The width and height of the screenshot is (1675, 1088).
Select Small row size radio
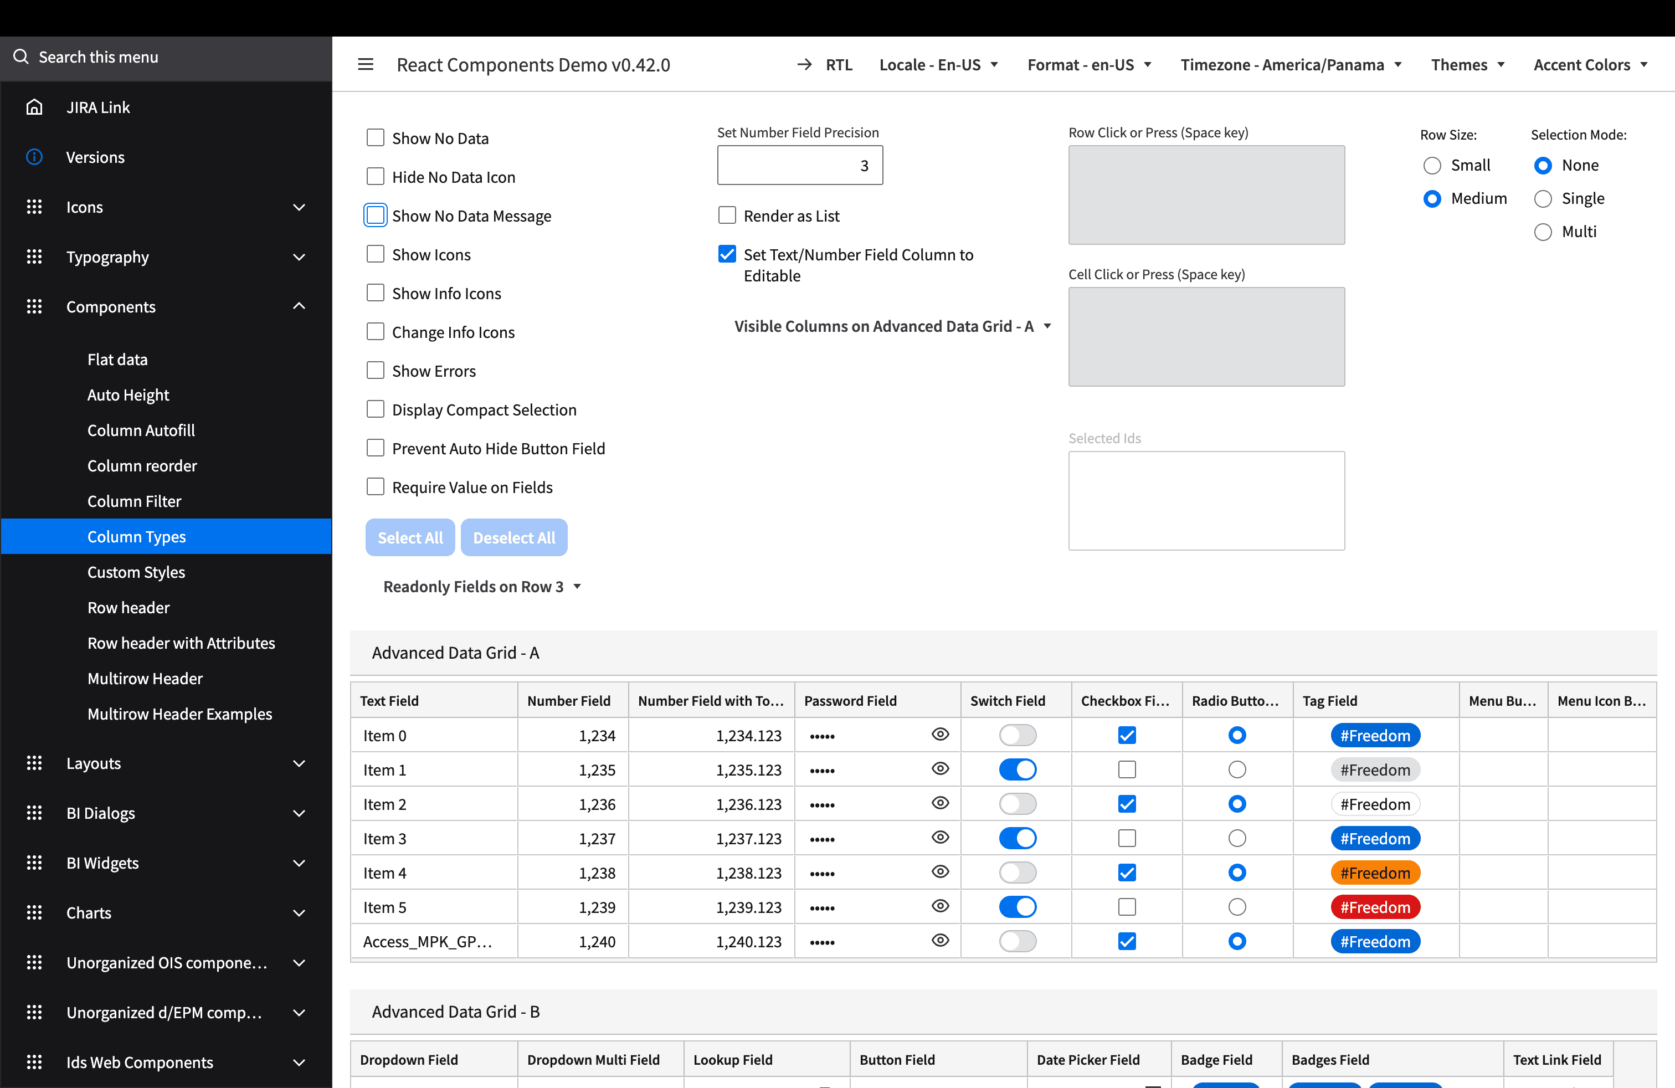click(1432, 166)
